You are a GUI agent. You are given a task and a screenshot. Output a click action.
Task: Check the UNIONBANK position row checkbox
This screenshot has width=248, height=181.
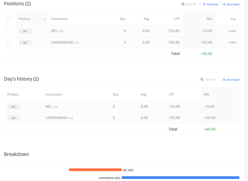(9, 42)
